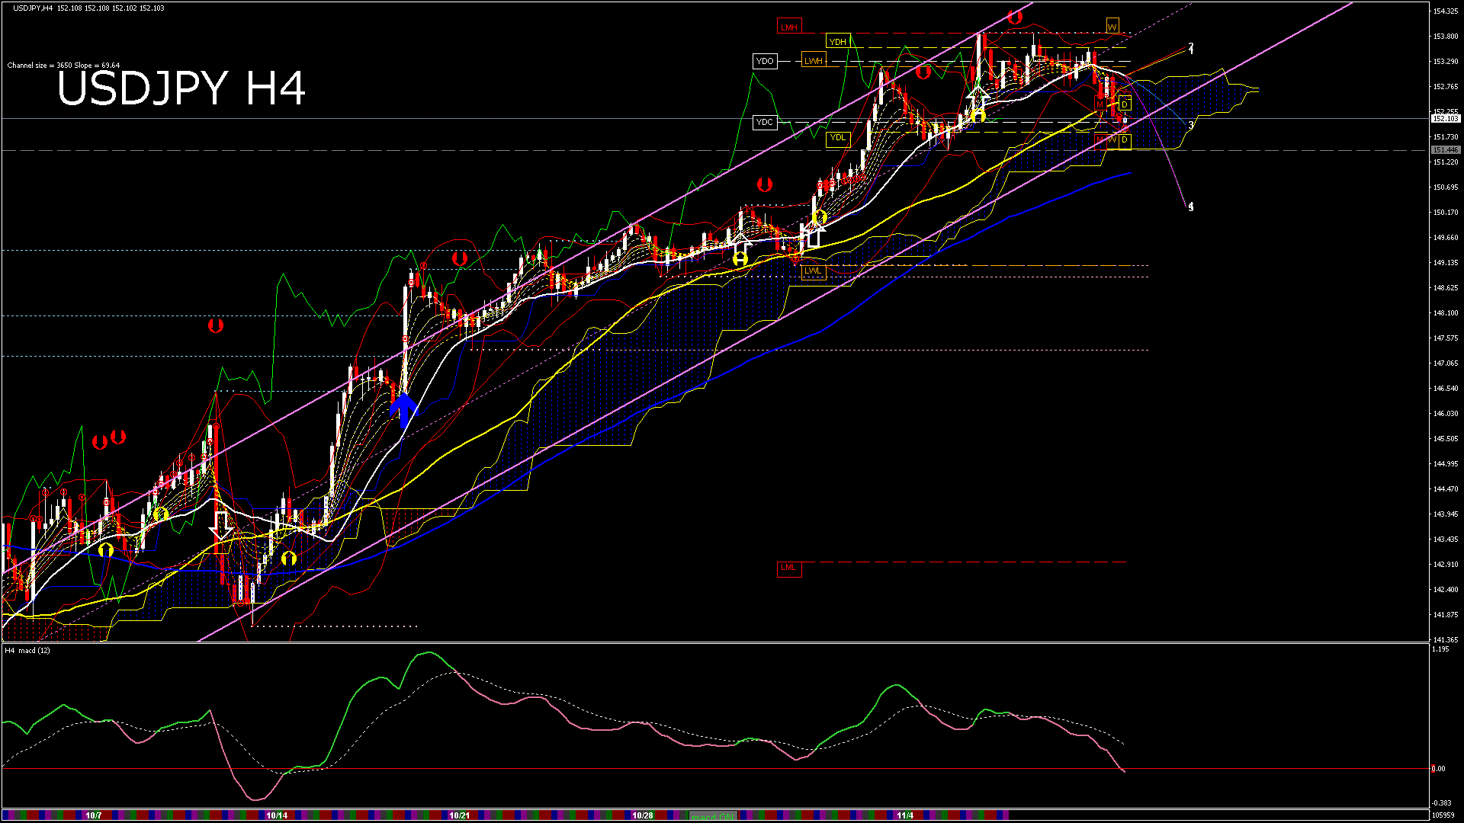This screenshot has width=1464, height=823.
Task: Select the YDC white label box
Action: [765, 122]
